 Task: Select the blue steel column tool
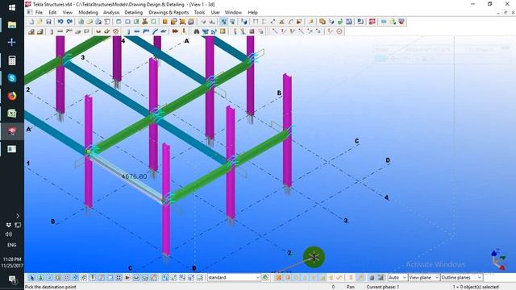click(x=128, y=31)
